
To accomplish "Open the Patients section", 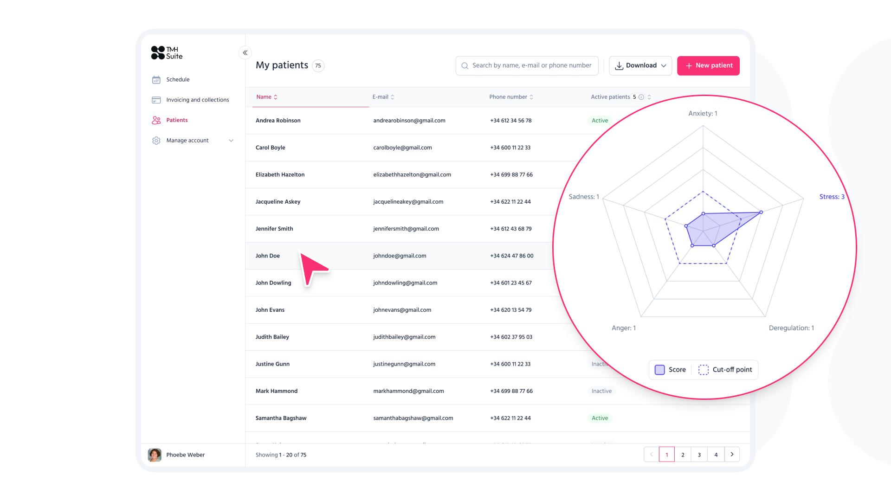I will [x=177, y=120].
